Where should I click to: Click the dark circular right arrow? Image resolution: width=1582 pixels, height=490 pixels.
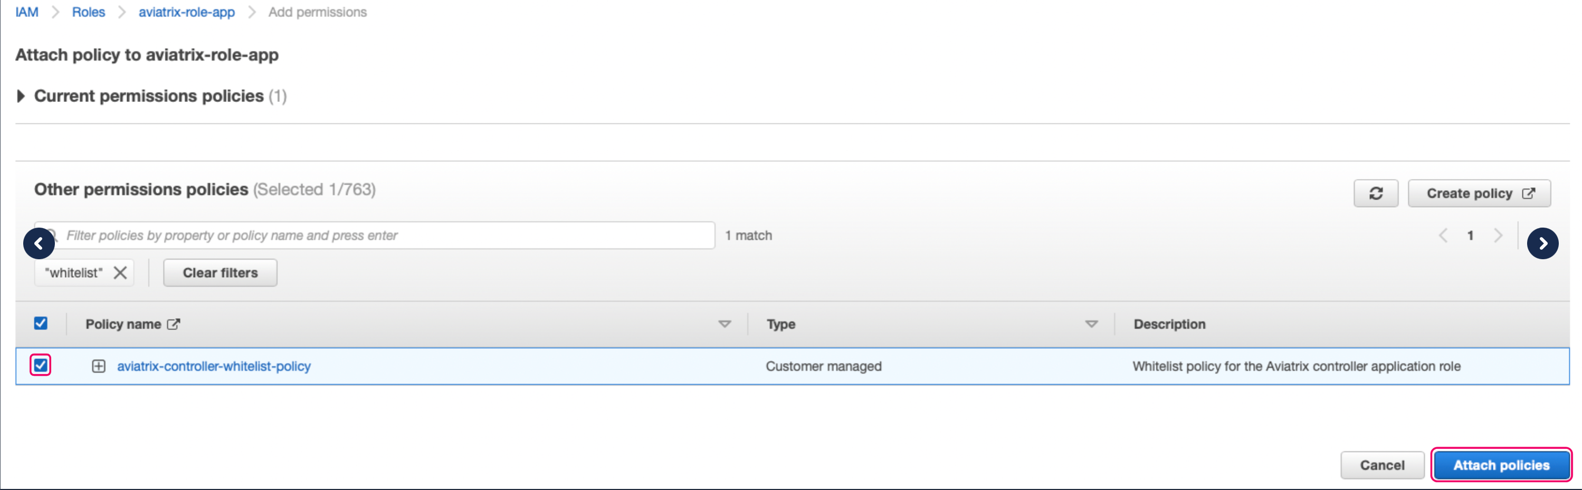1543,243
